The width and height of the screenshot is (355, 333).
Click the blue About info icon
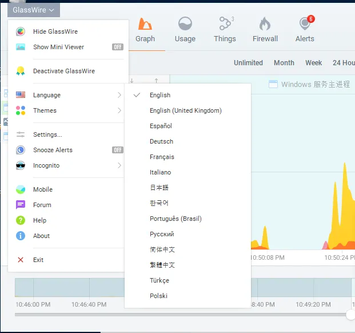21,236
